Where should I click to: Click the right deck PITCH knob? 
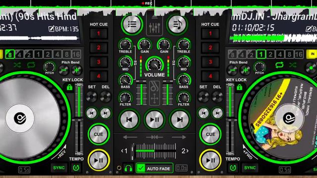coord(260,67)
